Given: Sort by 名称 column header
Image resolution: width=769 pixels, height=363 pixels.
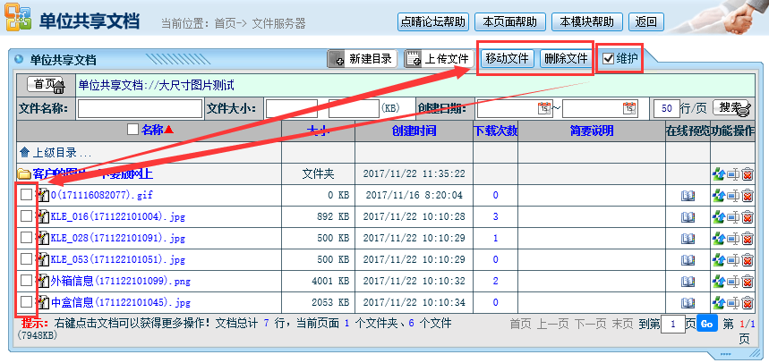Looking at the screenshot, I should (152, 130).
